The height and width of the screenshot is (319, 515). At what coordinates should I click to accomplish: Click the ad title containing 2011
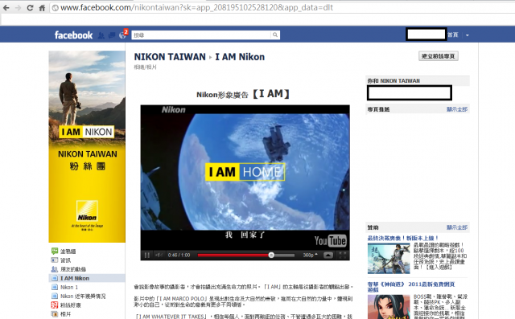[x=411, y=287]
